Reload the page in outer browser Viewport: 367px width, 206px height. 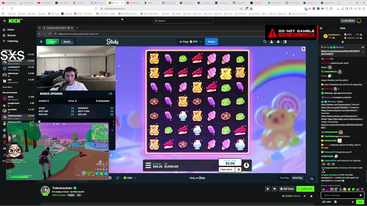tap(12, 9)
